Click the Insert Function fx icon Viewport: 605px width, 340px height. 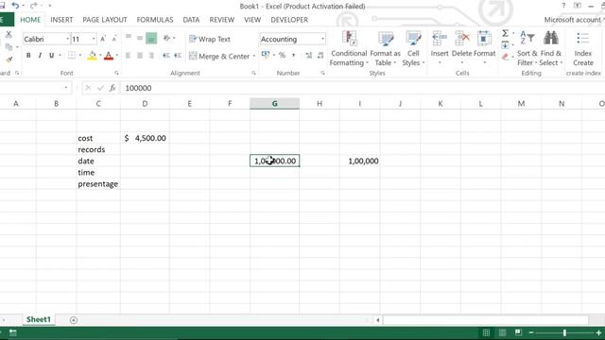click(112, 88)
